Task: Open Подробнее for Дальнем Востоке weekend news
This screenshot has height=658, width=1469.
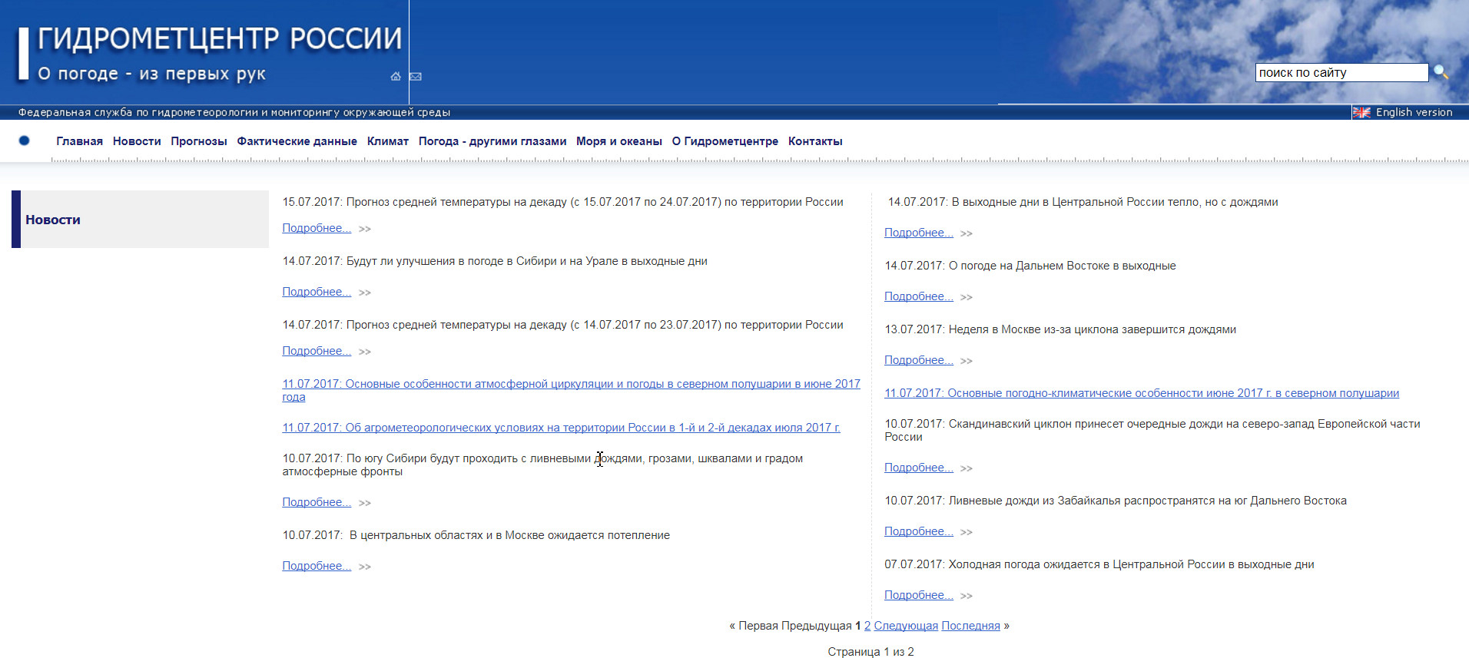Action: 919,296
